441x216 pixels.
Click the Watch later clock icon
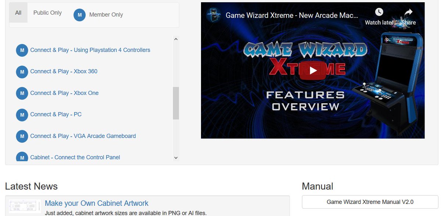(379, 12)
